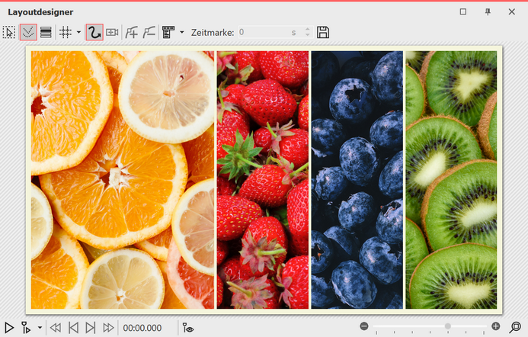Jump to the previous frame
The image size is (528, 337).
click(73, 328)
